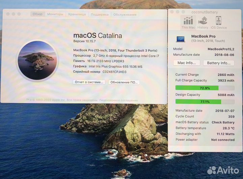Click the Not connected power adapter value
The height and width of the screenshot is (179, 243).
[223, 140]
